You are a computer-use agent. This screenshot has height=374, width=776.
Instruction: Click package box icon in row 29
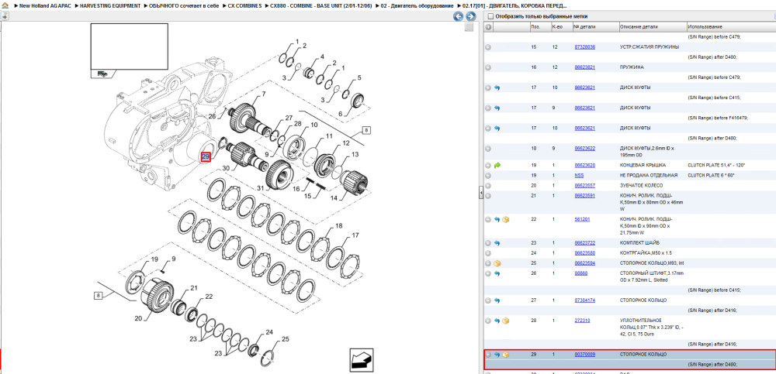[x=506, y=355]
